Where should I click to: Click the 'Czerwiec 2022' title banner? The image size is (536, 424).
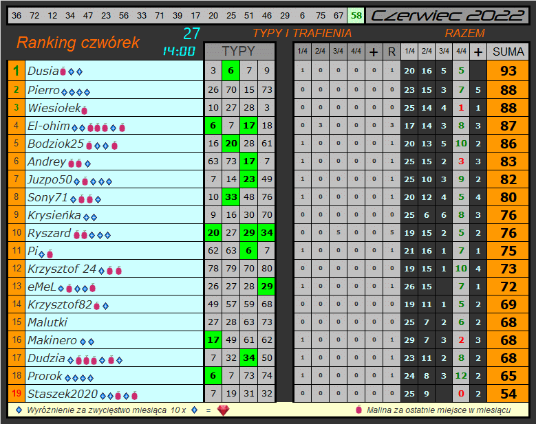point(447,16)
